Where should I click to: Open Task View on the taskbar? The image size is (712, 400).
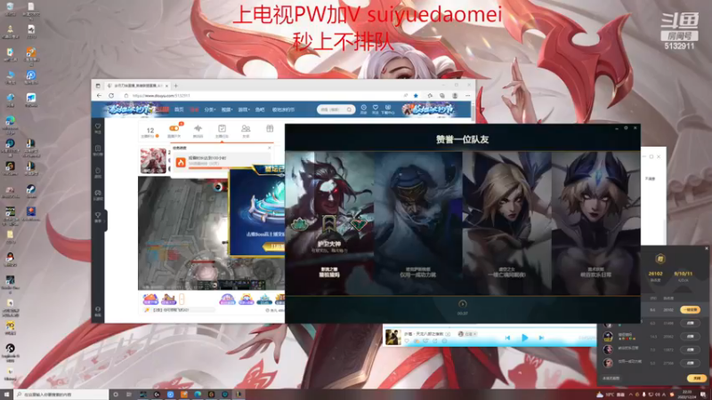129,395
